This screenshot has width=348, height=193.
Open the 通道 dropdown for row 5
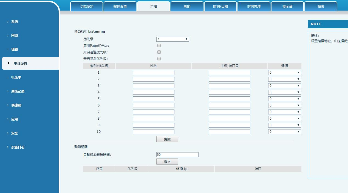[x=285, y=99]
